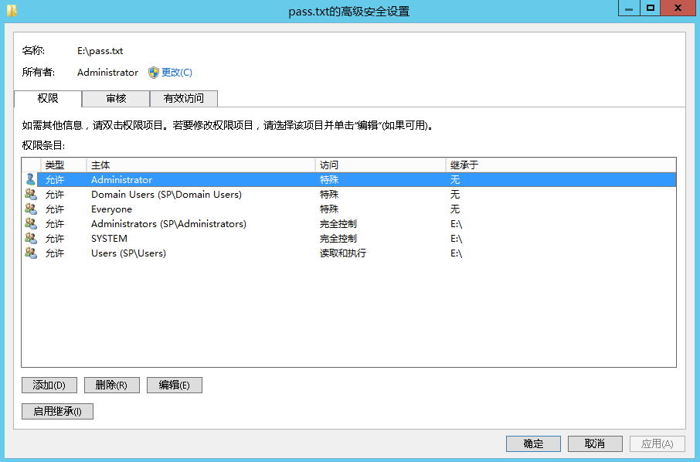Click 删除(R) to remove an entry
700x462 pixels.
coord(111,385)
